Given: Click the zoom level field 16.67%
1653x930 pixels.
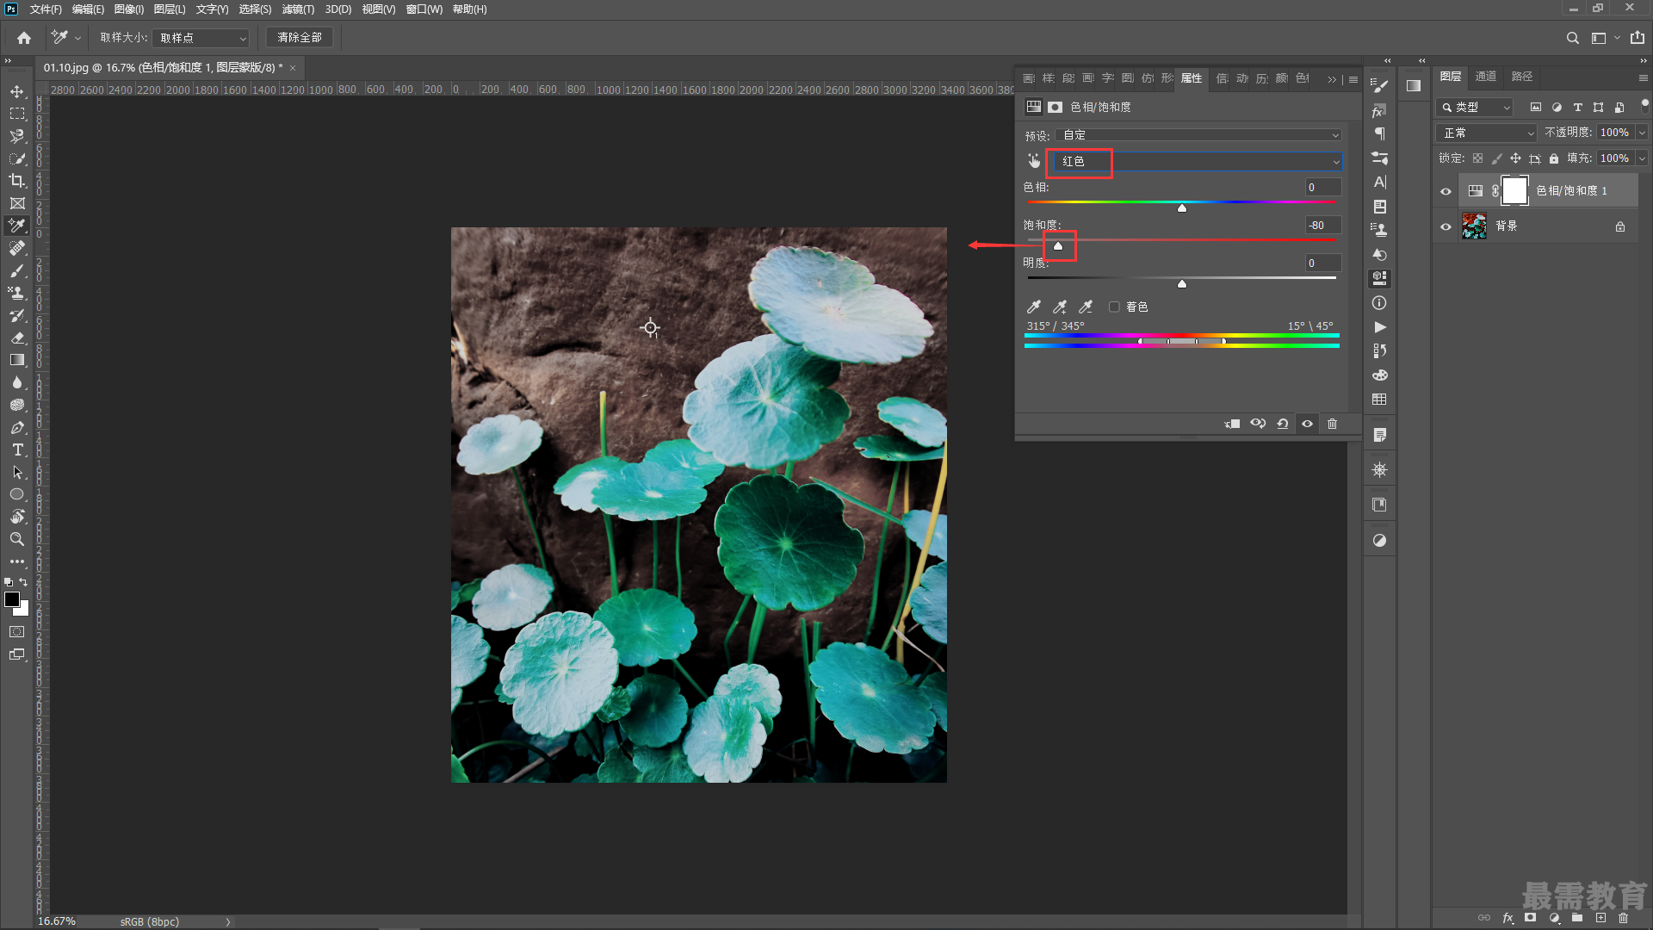Looking at the screenshot, I should click(x=57, y=921).
